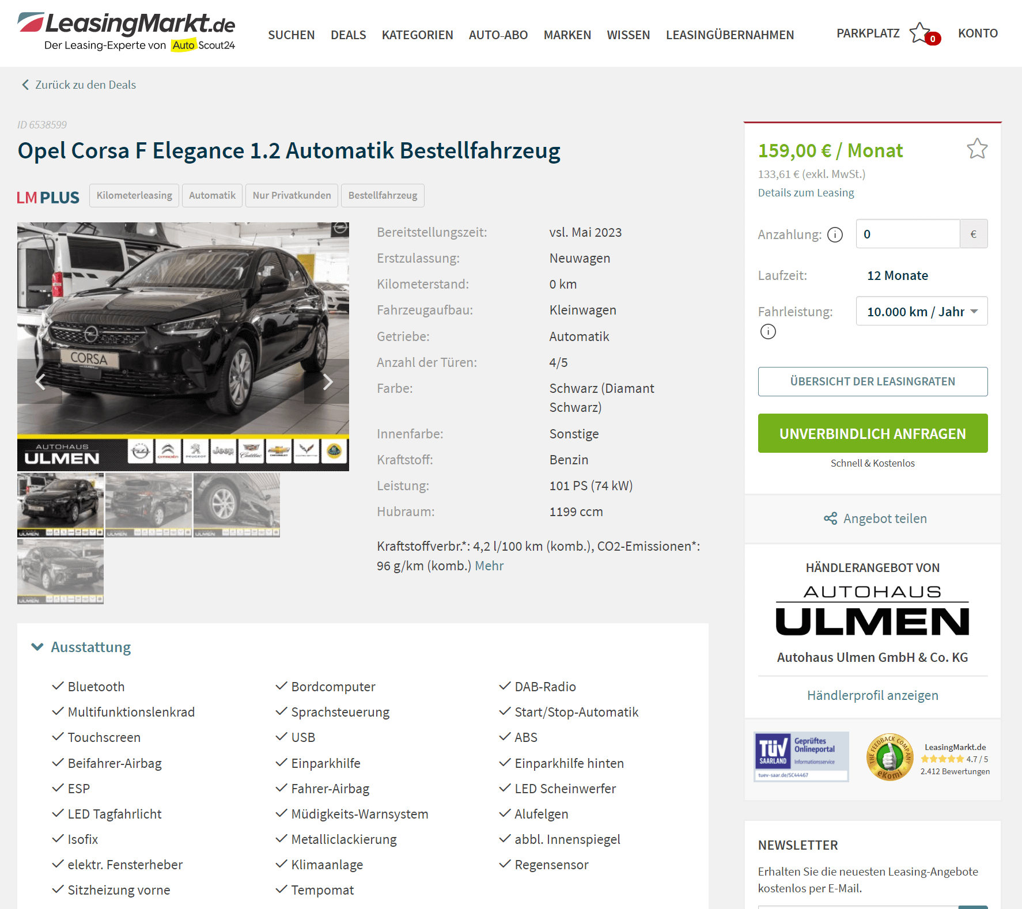The width and height of the screenshot is (1022, 909).
Task: Open KATEGORIEN menu
Action: (417, 35)
